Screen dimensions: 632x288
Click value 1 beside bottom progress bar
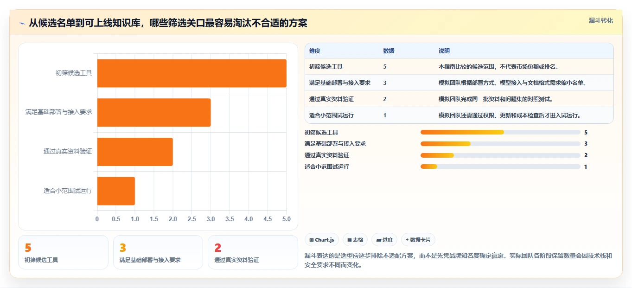point(586,166)
